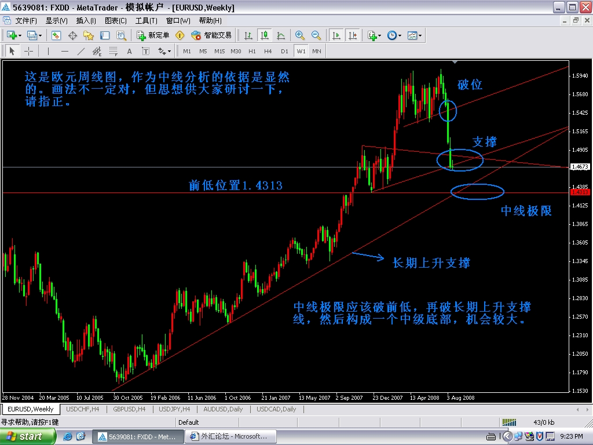This screenshot has width=593, height=445.
Task: Switch to M1 timeframe
Action: coord(187,51)
